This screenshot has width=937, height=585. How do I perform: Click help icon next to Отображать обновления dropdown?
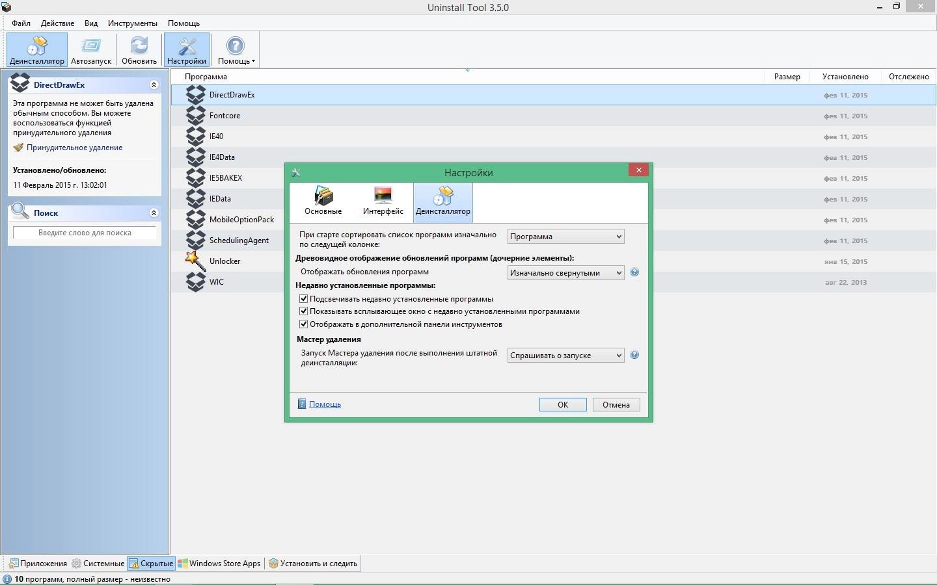(634, 272)
